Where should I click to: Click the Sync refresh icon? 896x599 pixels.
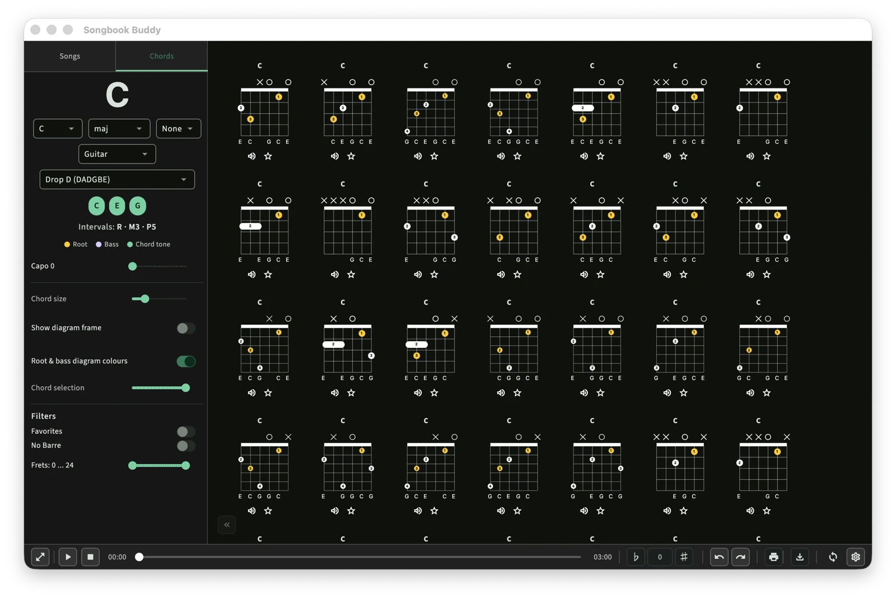(833, 557)
